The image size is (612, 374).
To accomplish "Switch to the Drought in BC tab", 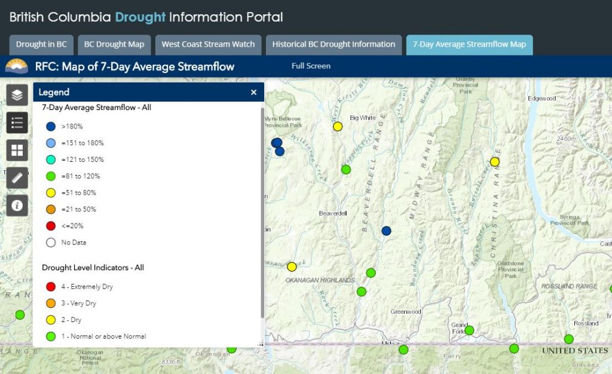I will point(41,45).
